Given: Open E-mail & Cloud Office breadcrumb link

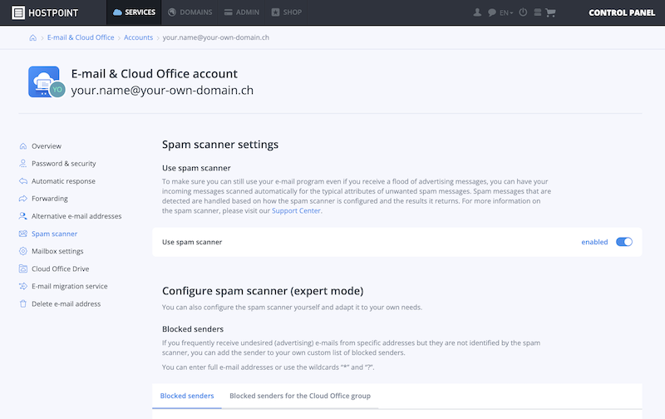Looking at the screenshot, I should (x=81, y=37).
